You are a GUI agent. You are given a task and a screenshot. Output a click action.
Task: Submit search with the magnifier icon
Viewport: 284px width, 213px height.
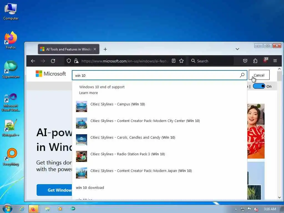point(242,75)
